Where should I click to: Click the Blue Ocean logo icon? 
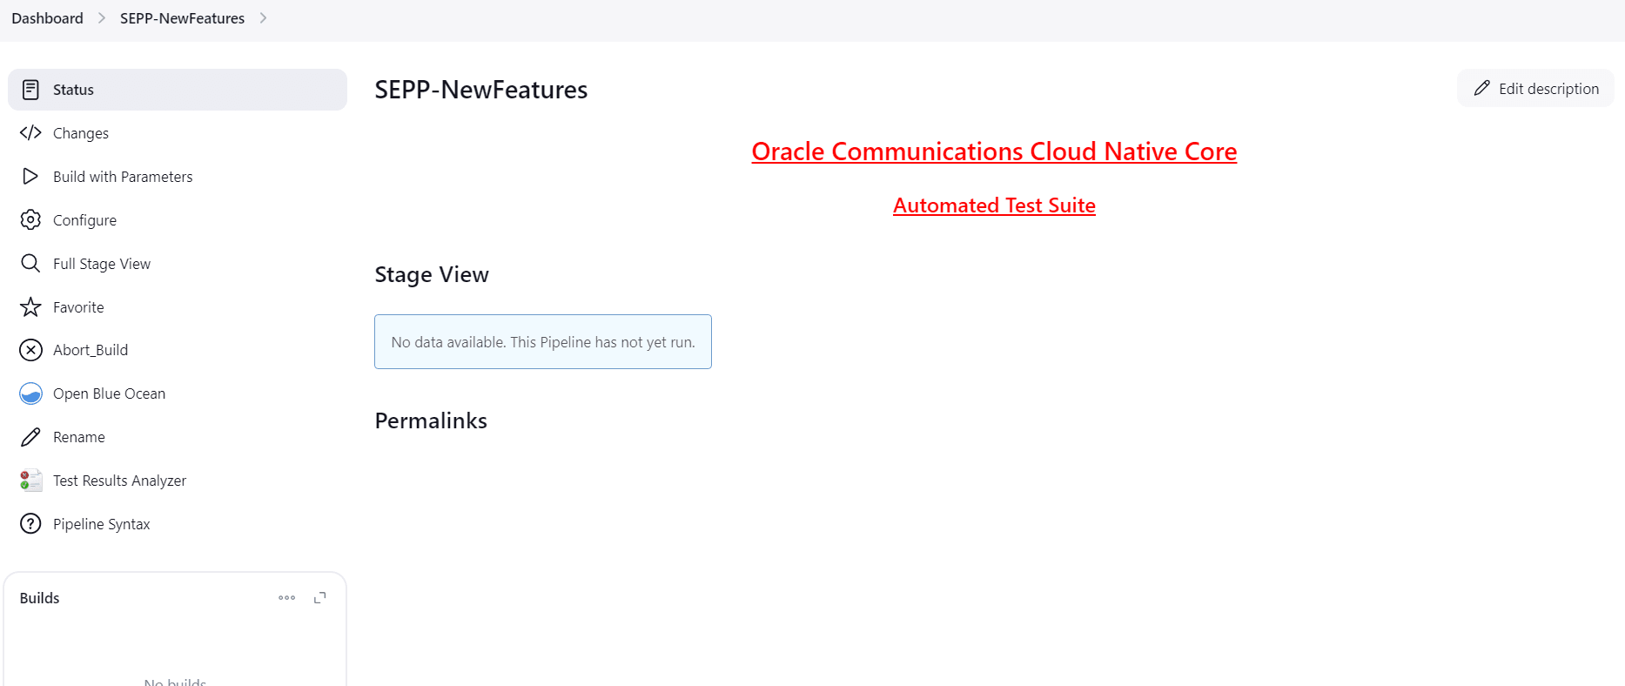(30, 393)
